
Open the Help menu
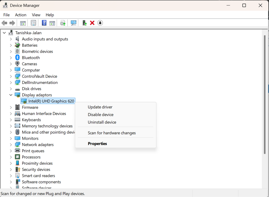(x=50, y=15)
